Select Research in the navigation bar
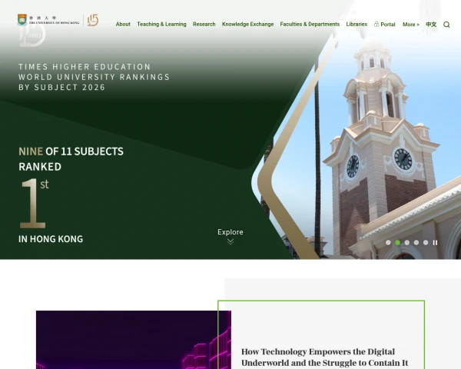This screenshot has width=461, height=369. coord(204,25)
